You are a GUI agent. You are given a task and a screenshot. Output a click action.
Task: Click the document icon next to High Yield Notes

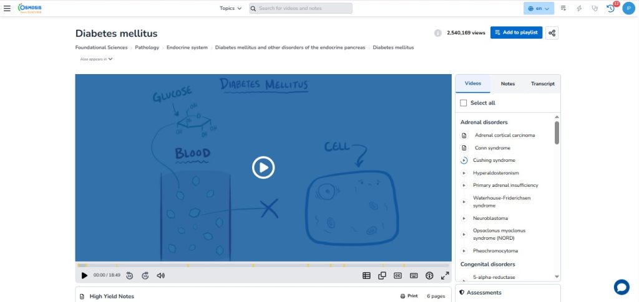coord(82,296)
